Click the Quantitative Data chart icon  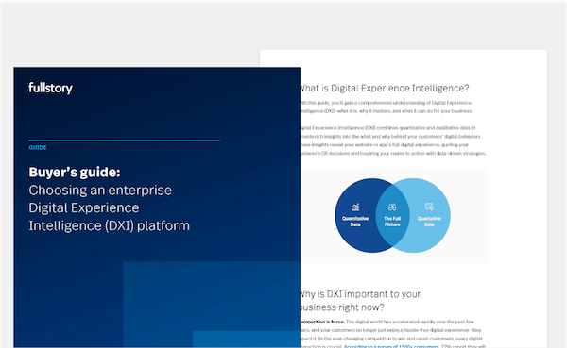[x=355, y=207]
